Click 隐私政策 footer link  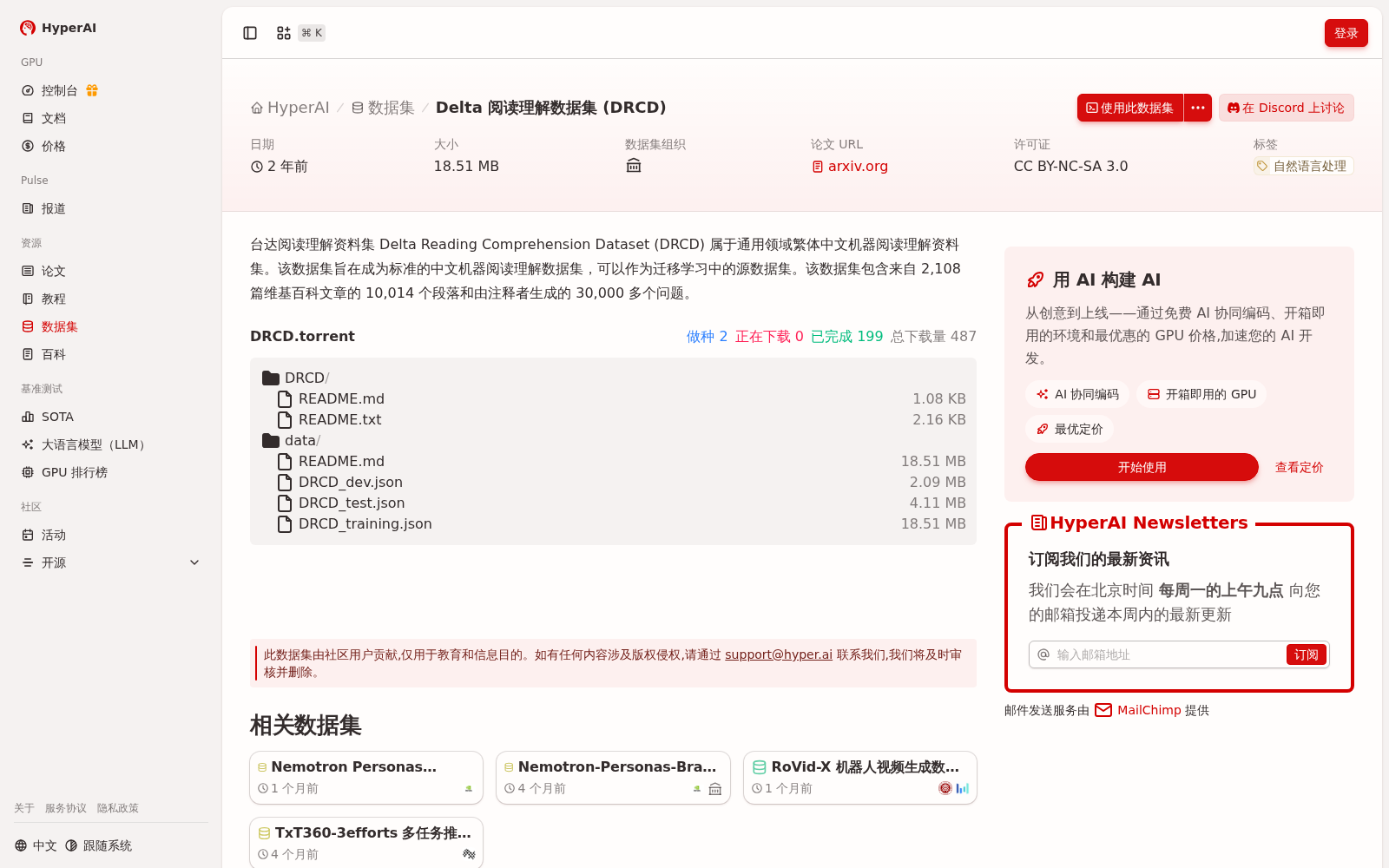(x=118, y=808)
